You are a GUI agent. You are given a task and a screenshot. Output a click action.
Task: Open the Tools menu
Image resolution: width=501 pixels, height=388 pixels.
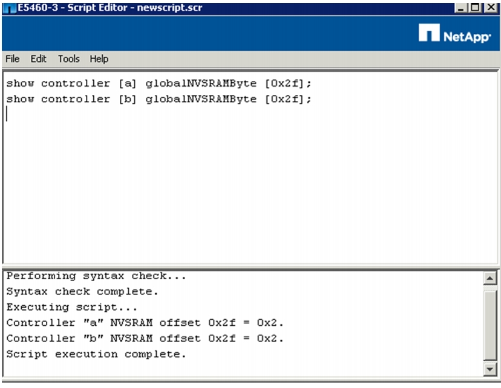[69, 59]
